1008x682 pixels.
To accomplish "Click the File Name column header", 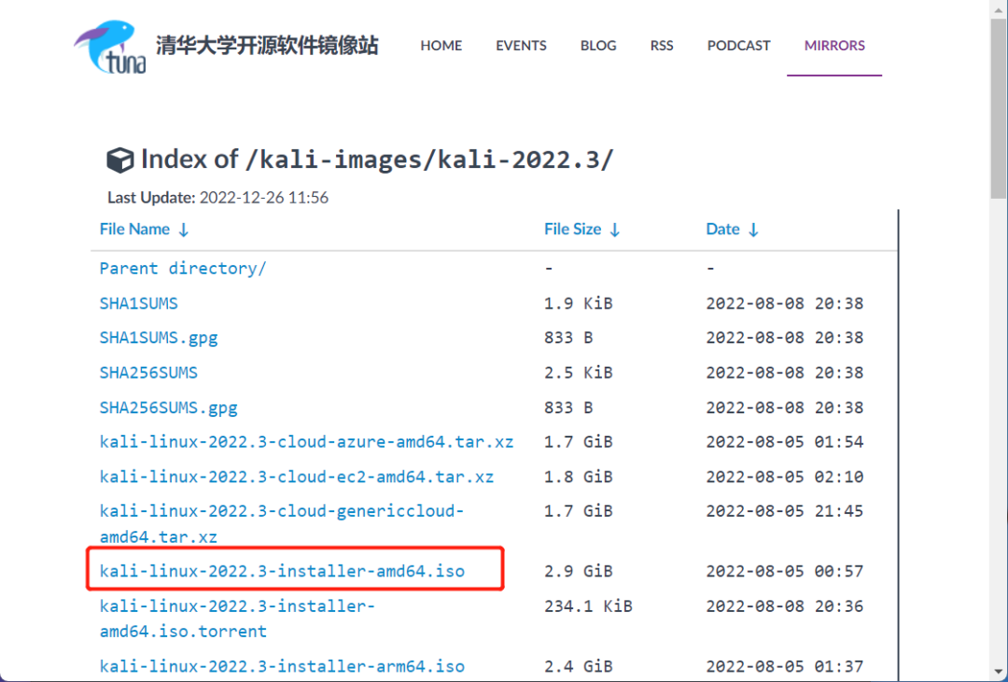I will (134, 230).
